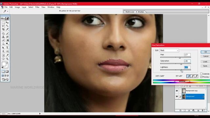
Task: Swap foreground and background colors
Action: [8, 63]
